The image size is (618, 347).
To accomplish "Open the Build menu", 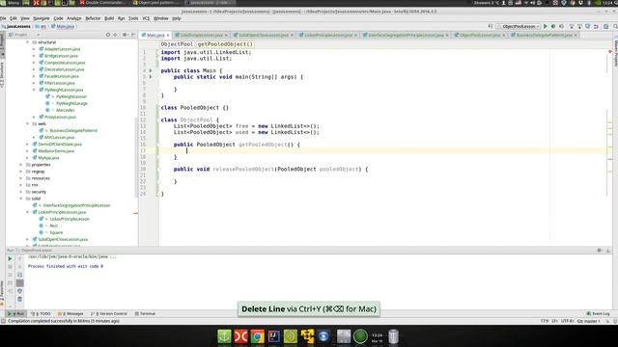I will pos(109,18).
